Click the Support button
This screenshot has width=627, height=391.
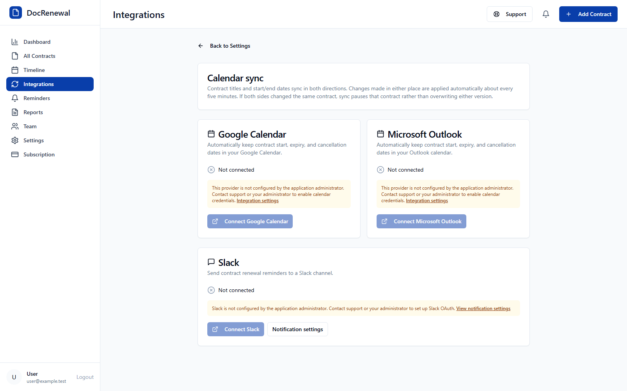click(x=509, y=14)
